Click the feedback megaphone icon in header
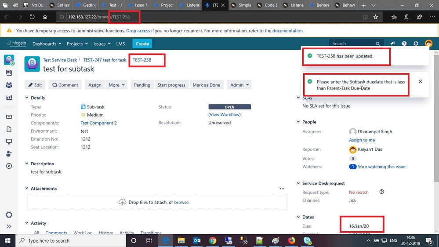The image size is (439, 247). point(392,44)
